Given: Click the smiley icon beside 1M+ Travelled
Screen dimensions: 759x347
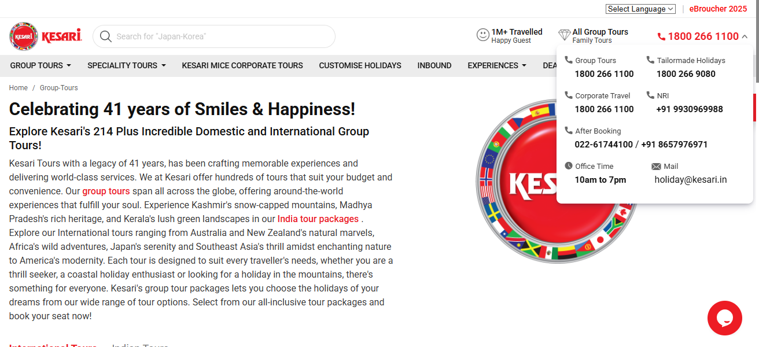Looking at the screenshot, I should (484, 34).
